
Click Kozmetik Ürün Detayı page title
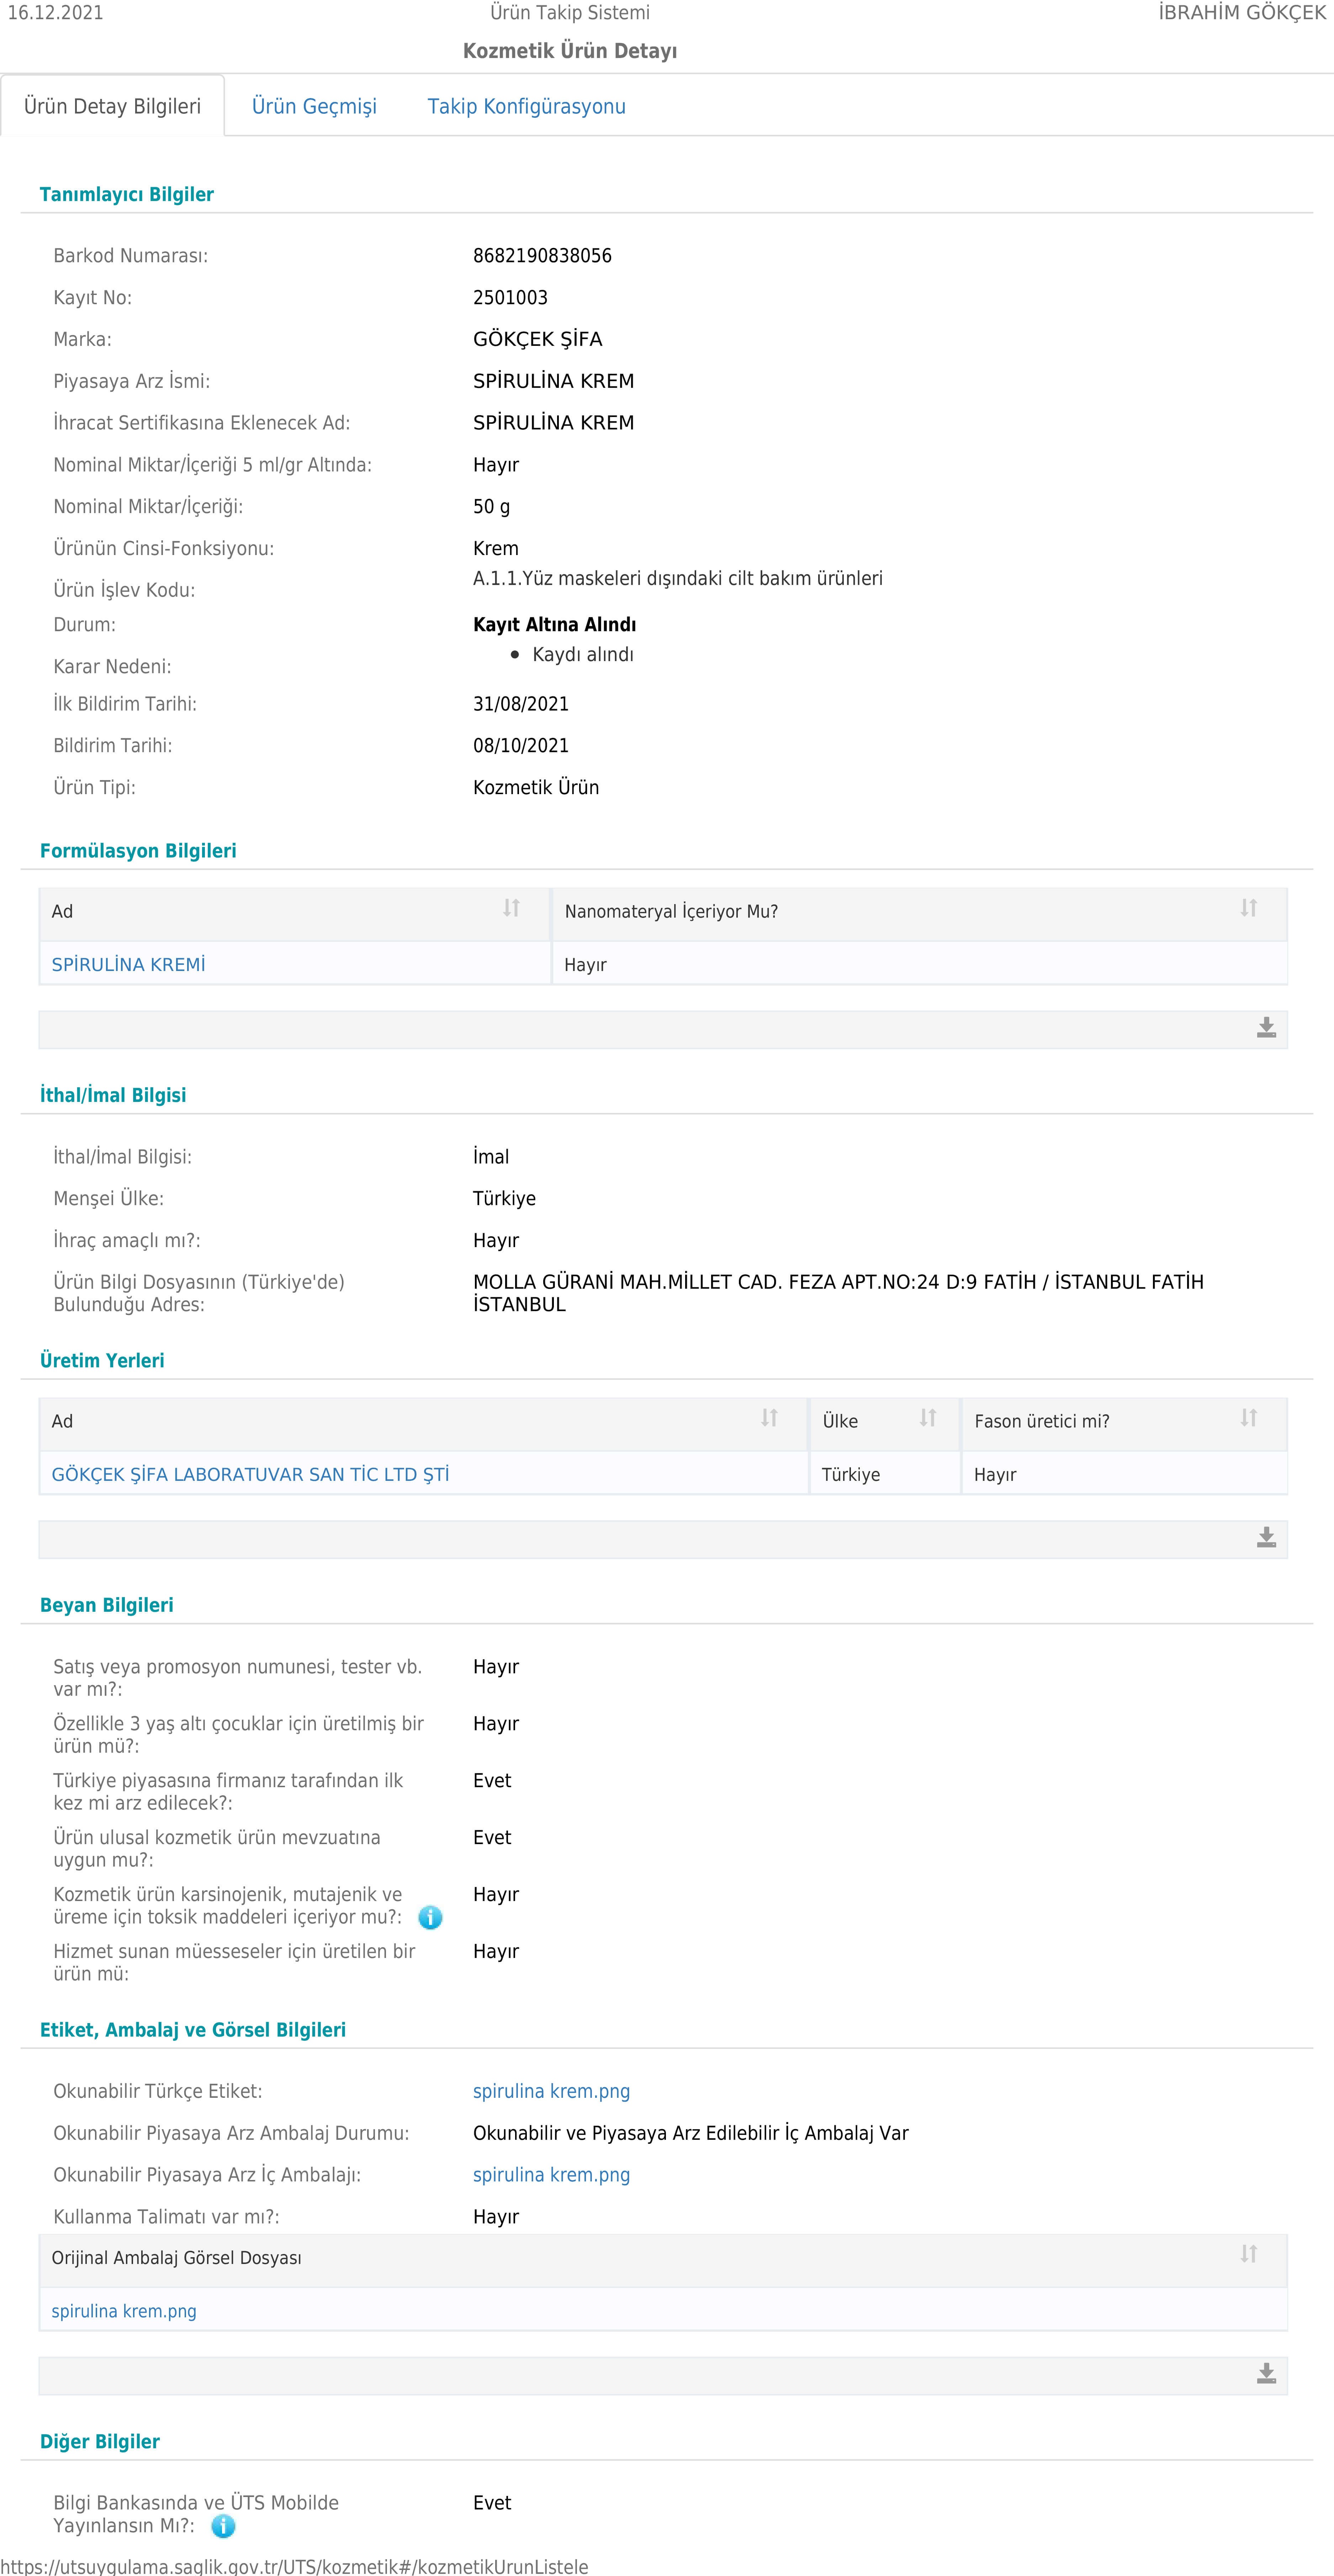(570, 51)
